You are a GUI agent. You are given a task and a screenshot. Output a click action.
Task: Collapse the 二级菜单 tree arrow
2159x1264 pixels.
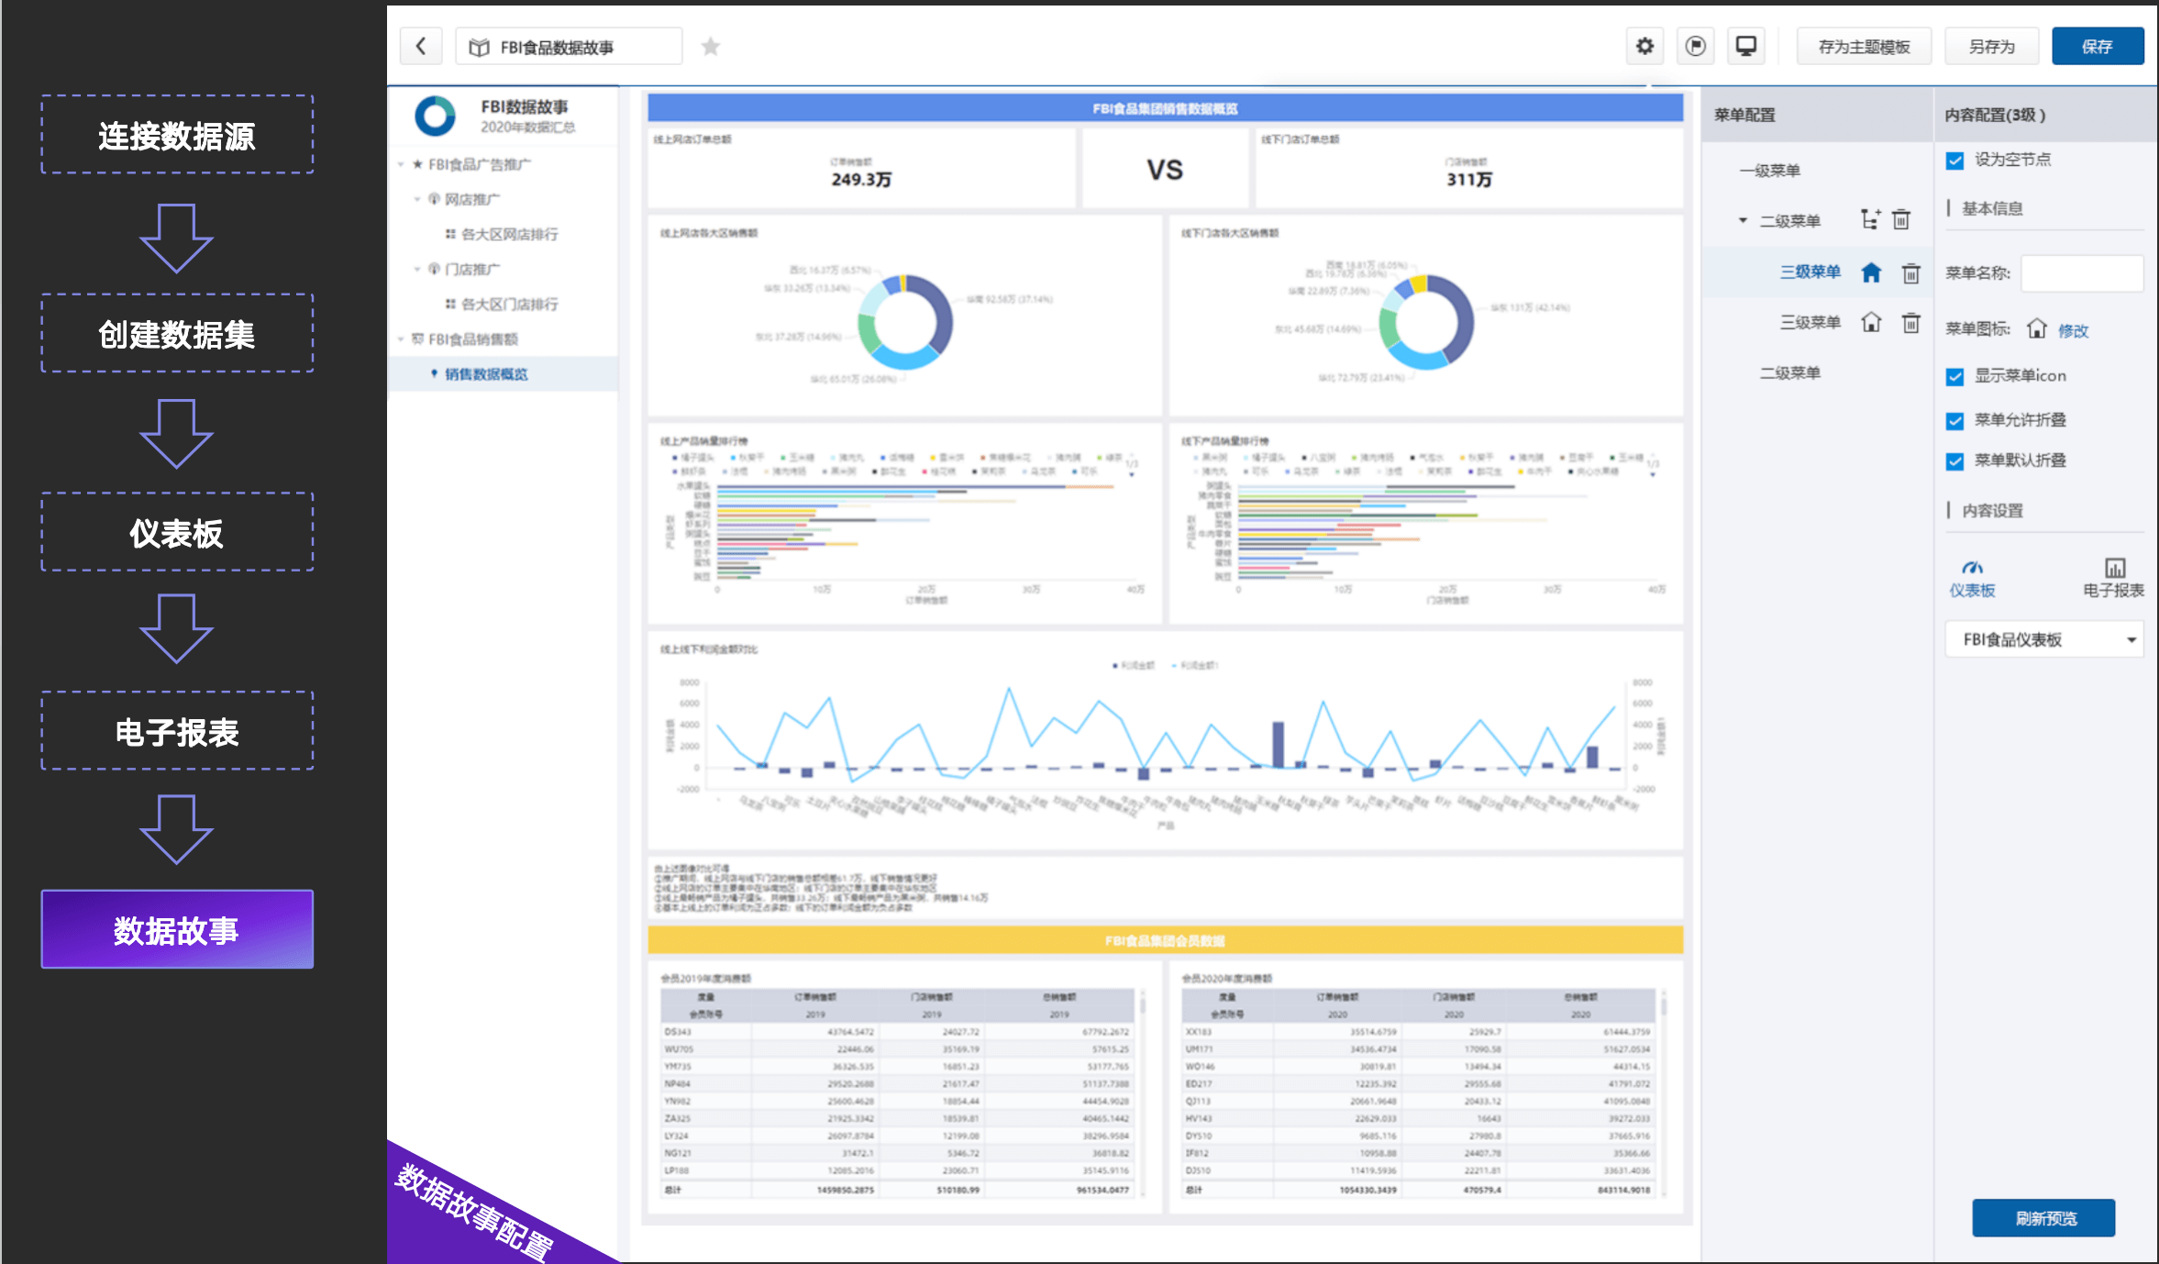click(x=1743, y=220)
